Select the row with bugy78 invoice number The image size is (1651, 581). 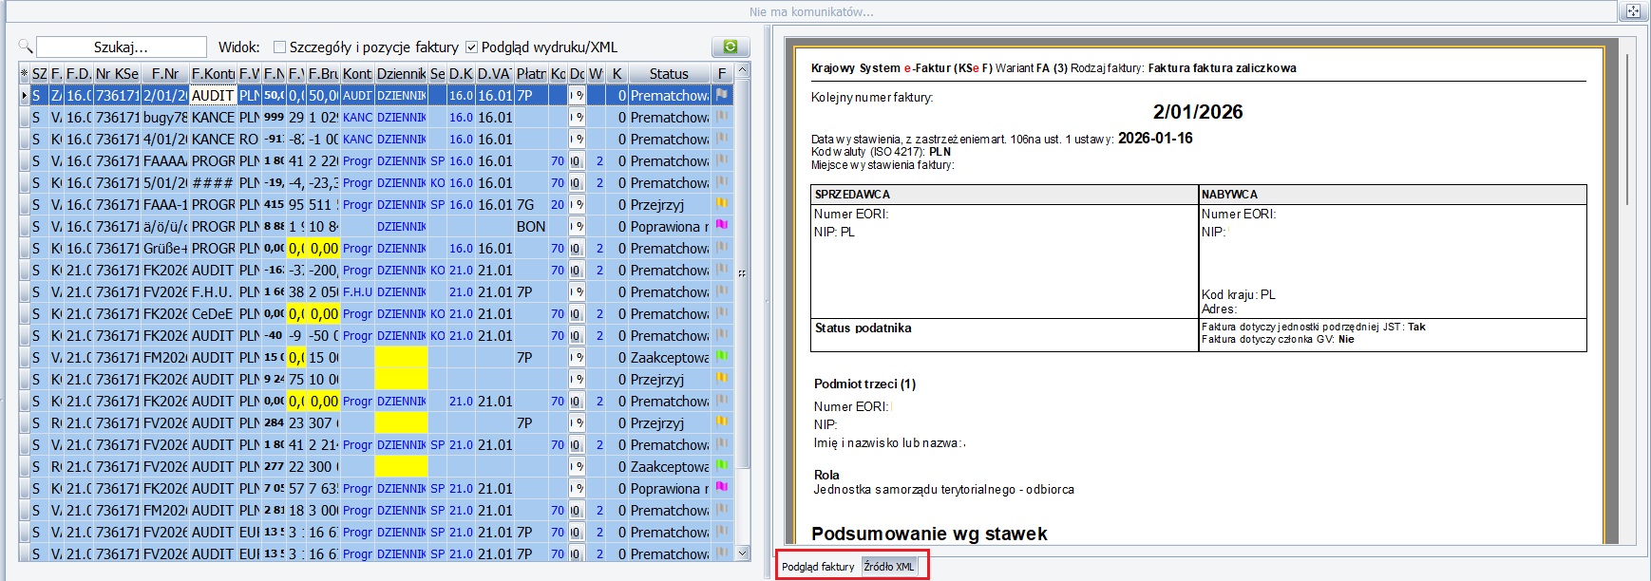click(x=378, y=117)
